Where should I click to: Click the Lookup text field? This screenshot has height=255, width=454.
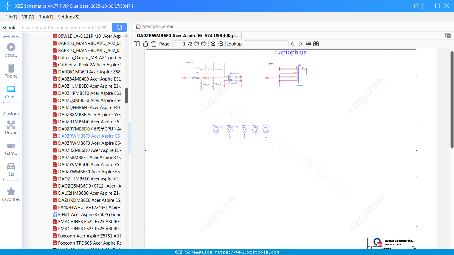coord(266,44)
